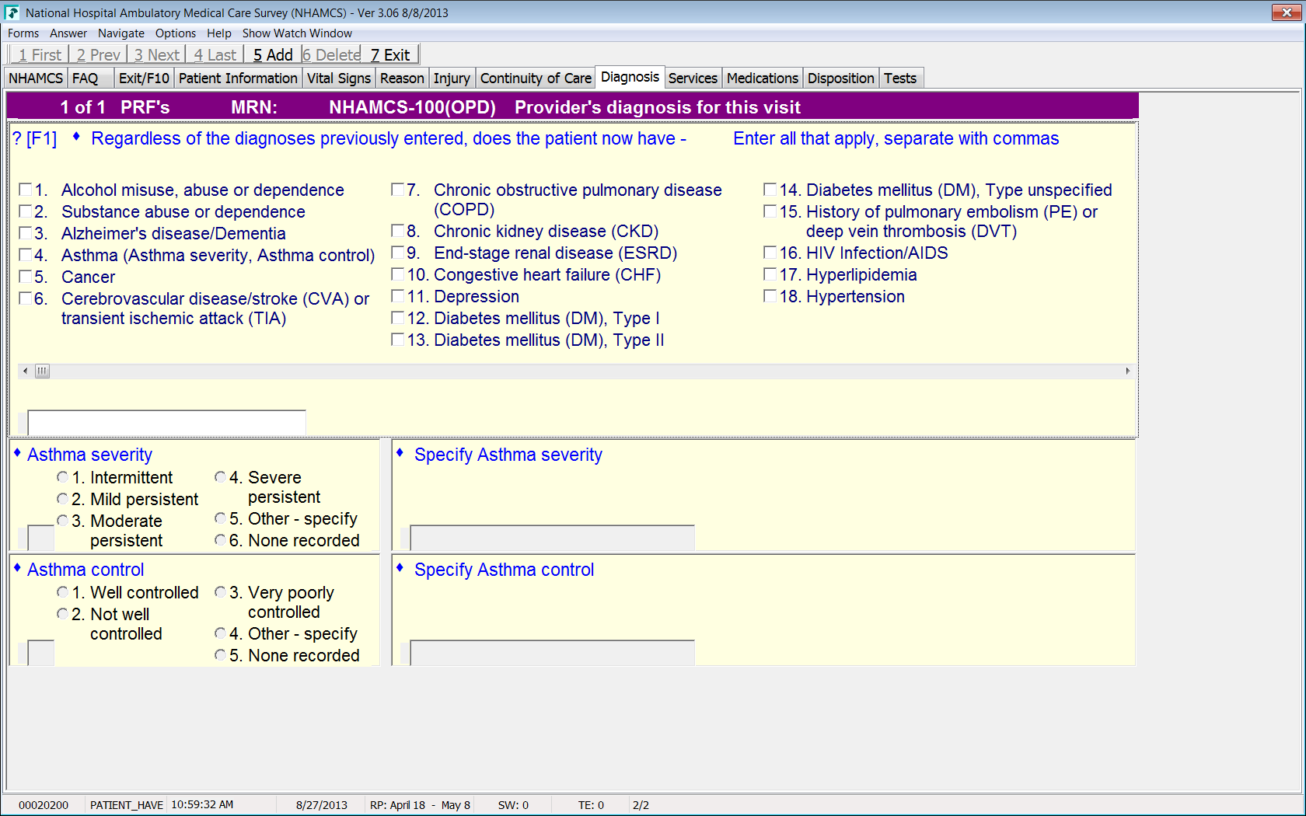Check Alcohol misuse, abuse or dependence
Screen dimensions: 1306x816
[x=26, y=190]
